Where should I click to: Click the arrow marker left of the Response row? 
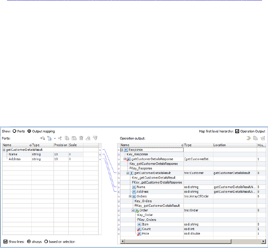tap(119, 150)
